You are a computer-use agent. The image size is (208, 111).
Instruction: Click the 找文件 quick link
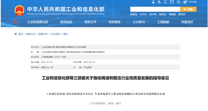[143, 14]
